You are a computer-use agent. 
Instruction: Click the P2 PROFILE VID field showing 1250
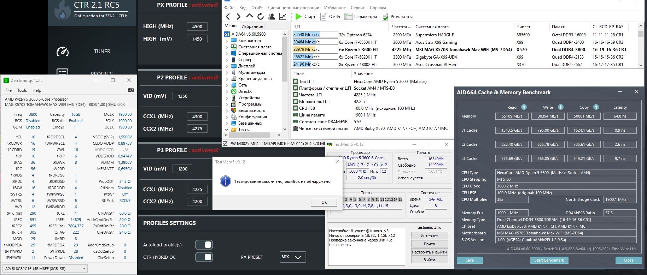[183, 96]
